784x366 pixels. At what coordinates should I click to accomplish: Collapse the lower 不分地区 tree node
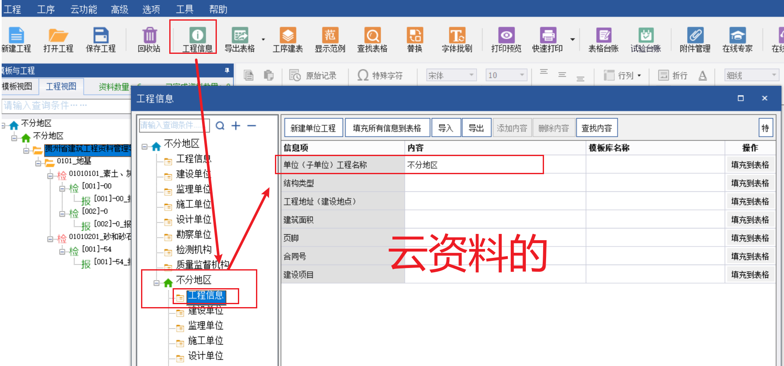click(x=157, y=283)
